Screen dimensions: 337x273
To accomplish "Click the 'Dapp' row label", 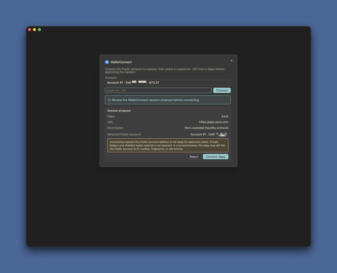I will point(111,116).
